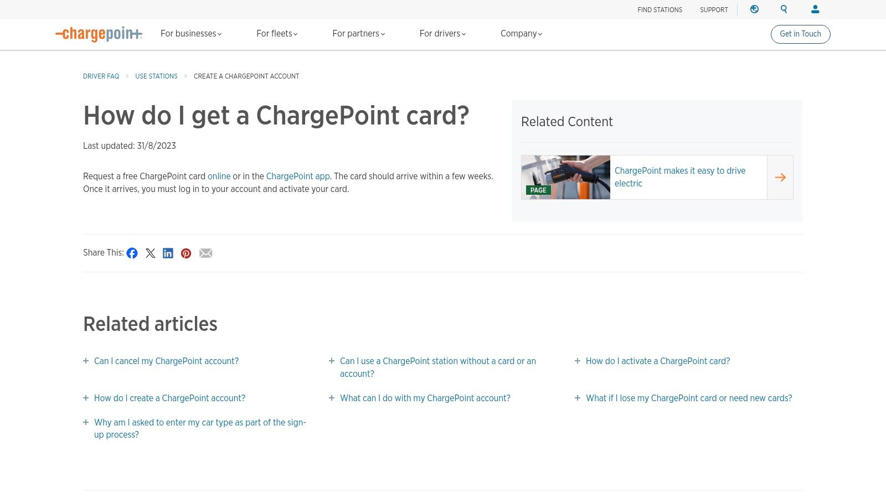
Task: Open the site search icon
Action: (x=784, y=9)
